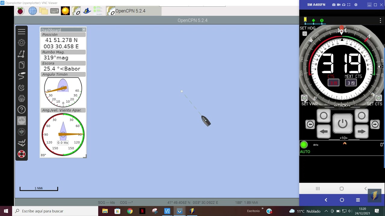The height and width of the screenshot is (216, 385).
Task: Launch the web browser globe icon
Action: tap(32, 11)
